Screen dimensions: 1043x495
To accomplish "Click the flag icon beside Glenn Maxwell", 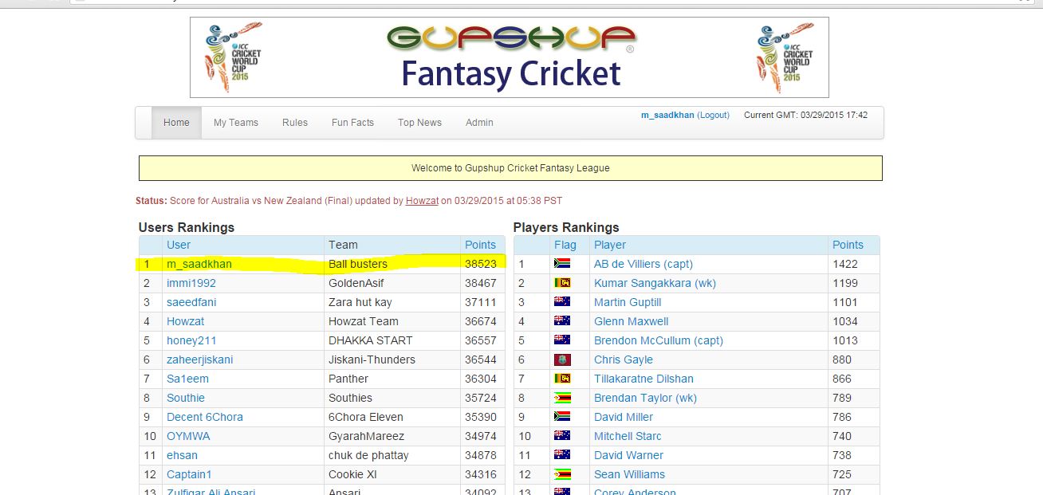I will click(562, 321).
